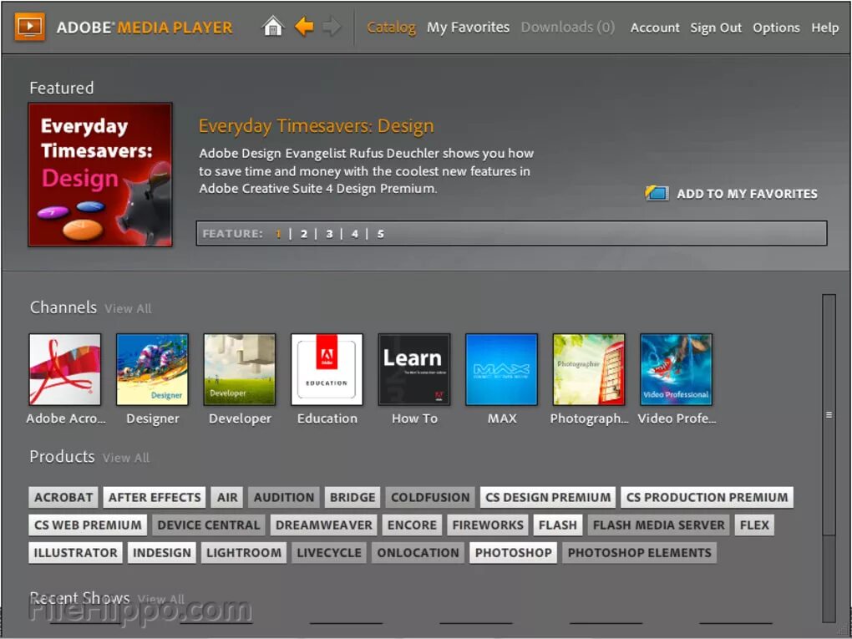
Task: Open the Help menu
Action: coord(824,28)
